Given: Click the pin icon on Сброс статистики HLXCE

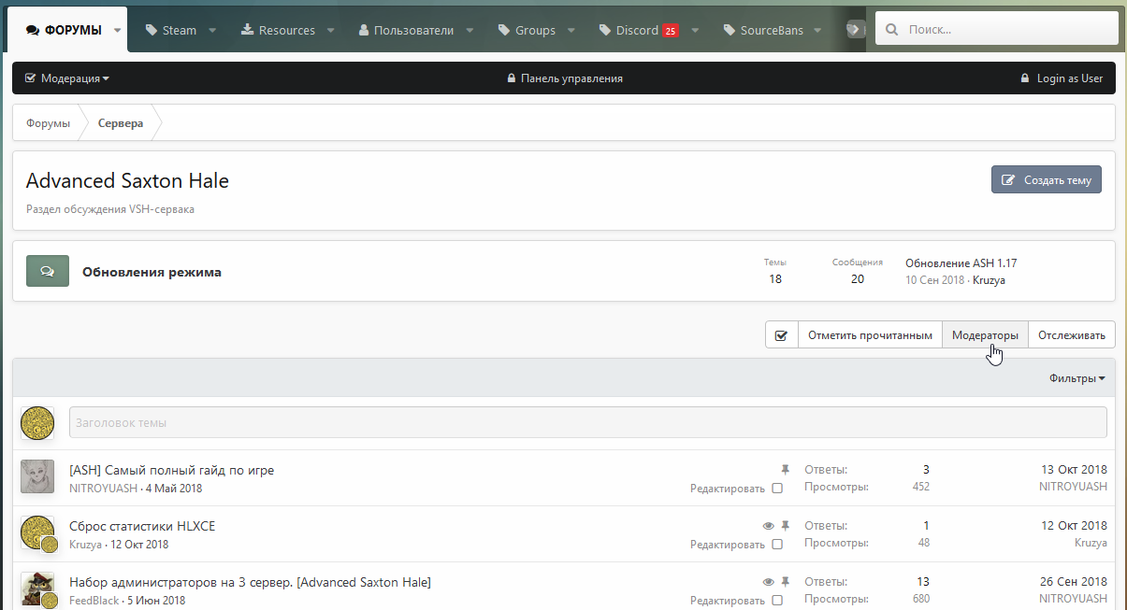Looking at the screenshot, I should [786, 526].
